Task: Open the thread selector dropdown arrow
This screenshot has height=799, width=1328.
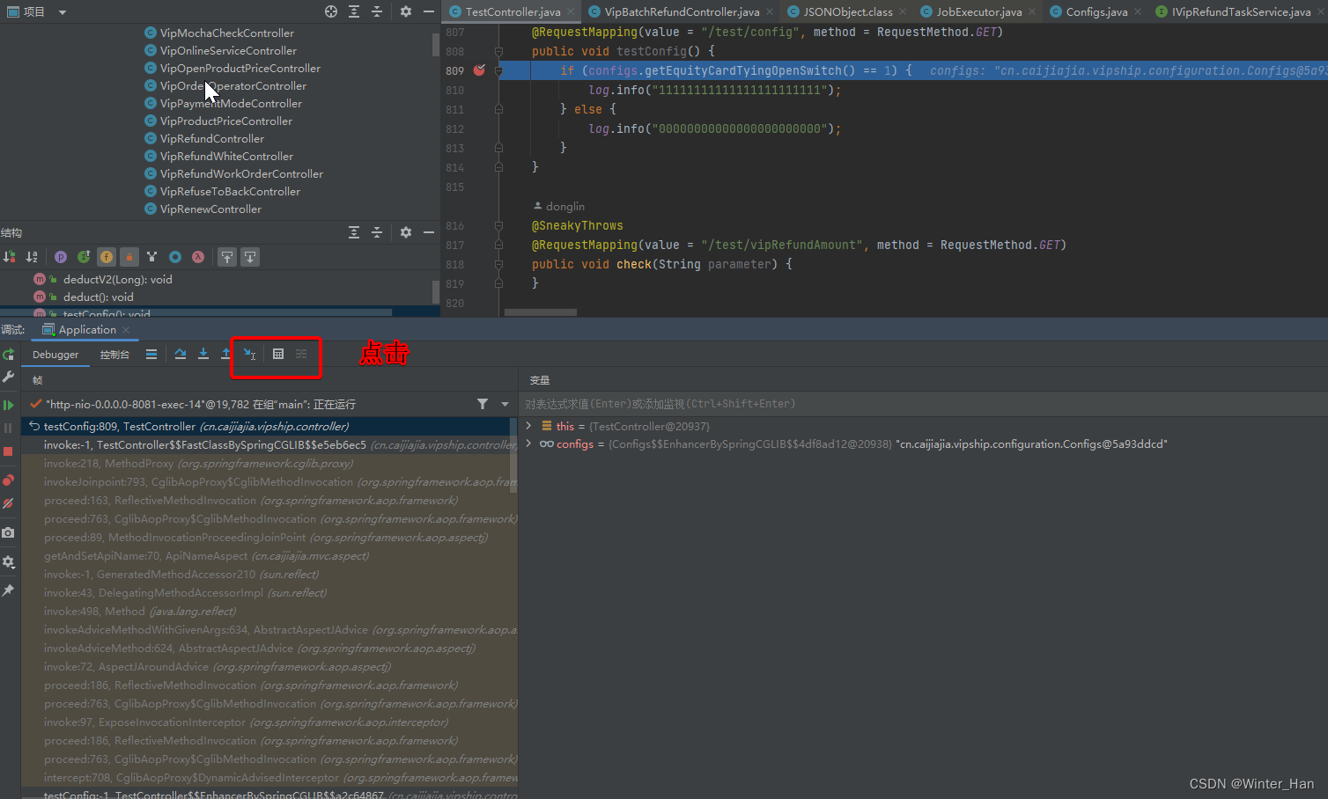Action: pyautogui.click(x=505, y=404)
